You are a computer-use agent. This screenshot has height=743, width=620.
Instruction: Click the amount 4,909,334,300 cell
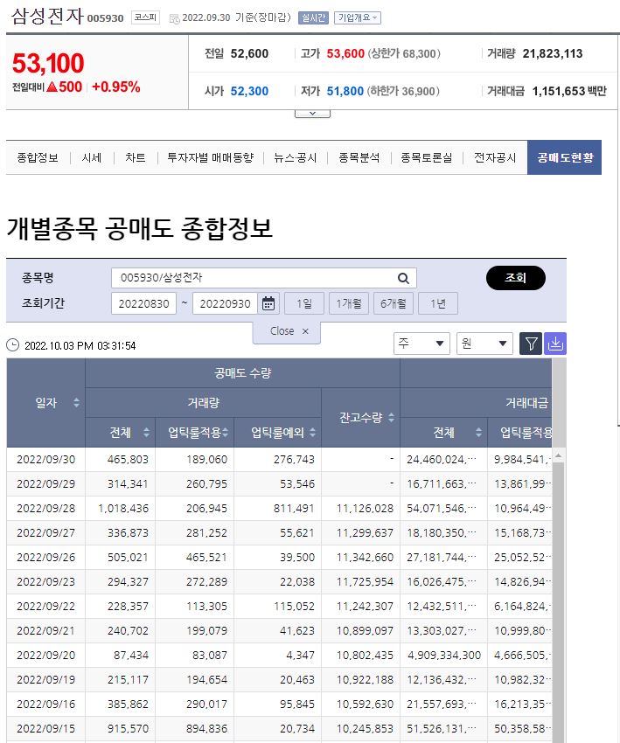[443, 656]
